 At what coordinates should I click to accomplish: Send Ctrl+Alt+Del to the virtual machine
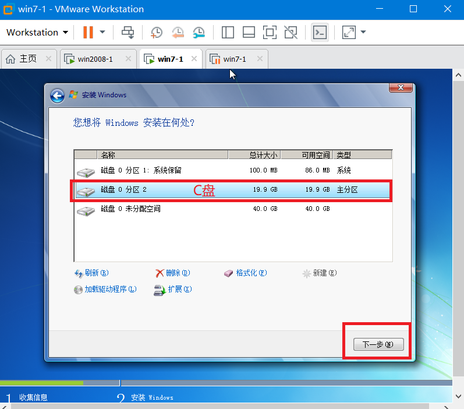point(128,32)
